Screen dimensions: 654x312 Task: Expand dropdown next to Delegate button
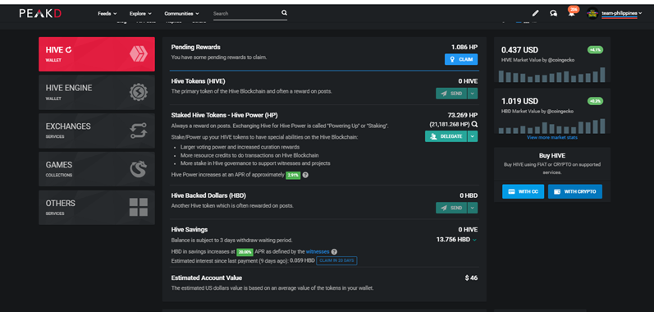(472, 136)
